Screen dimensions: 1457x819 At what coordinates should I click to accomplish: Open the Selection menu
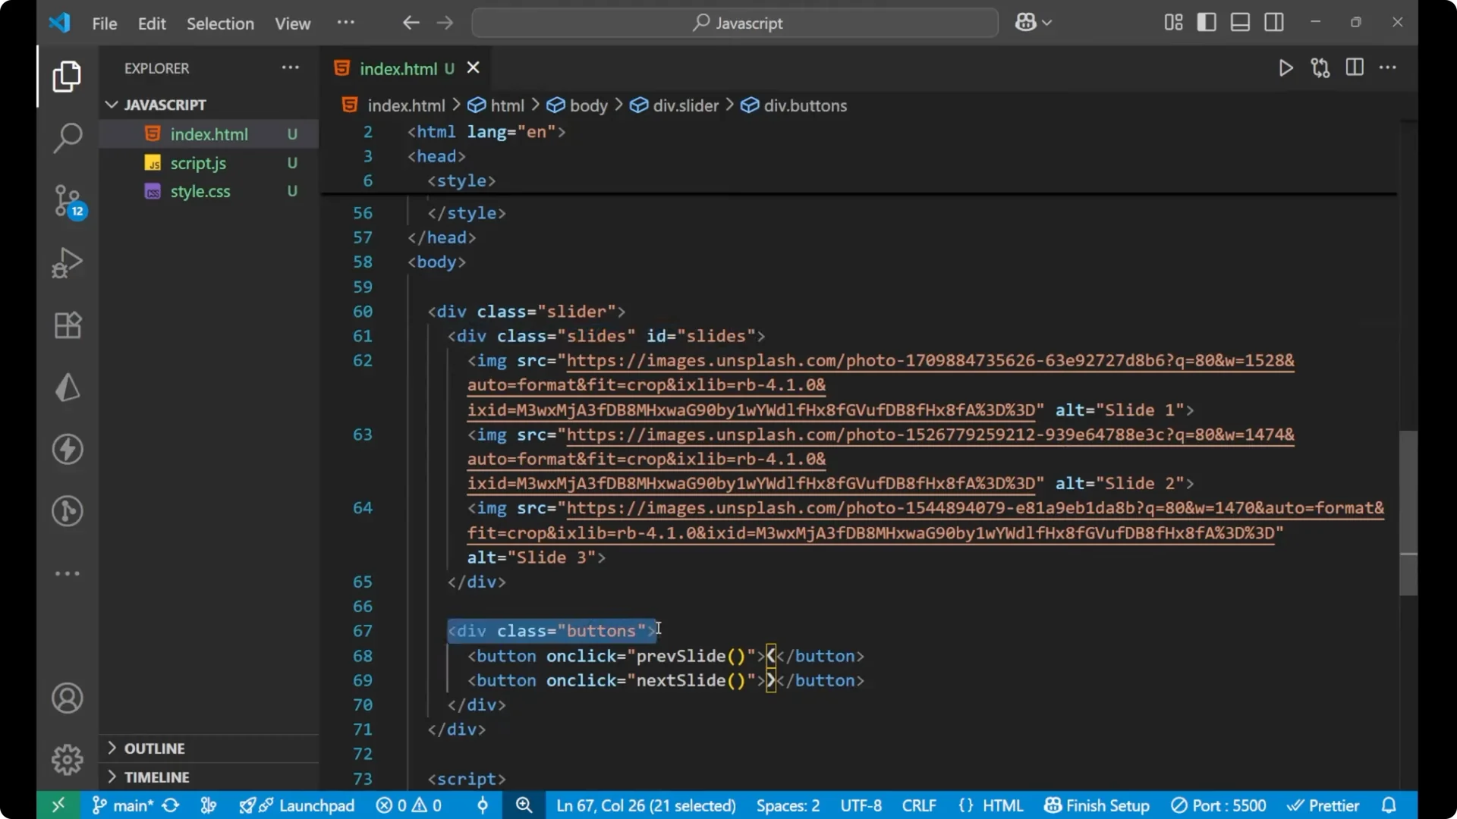(x=220, y=24)
